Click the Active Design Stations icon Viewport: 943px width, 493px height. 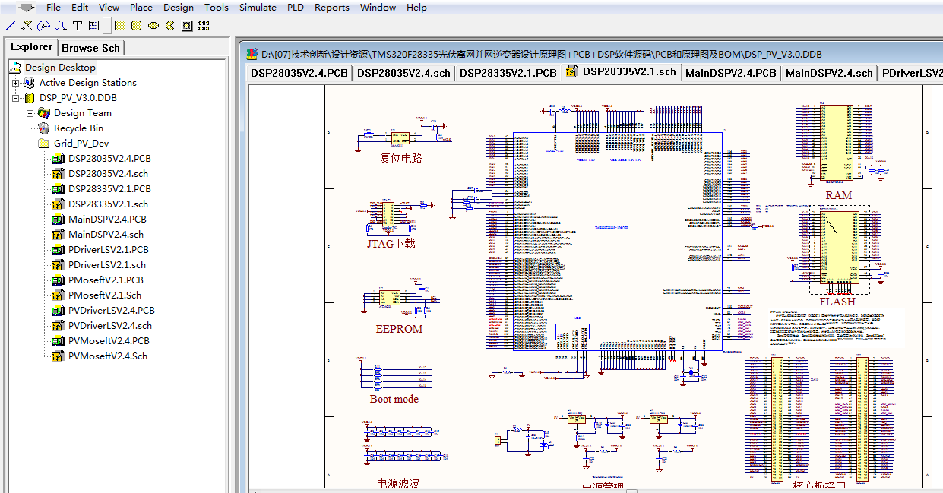30,82
